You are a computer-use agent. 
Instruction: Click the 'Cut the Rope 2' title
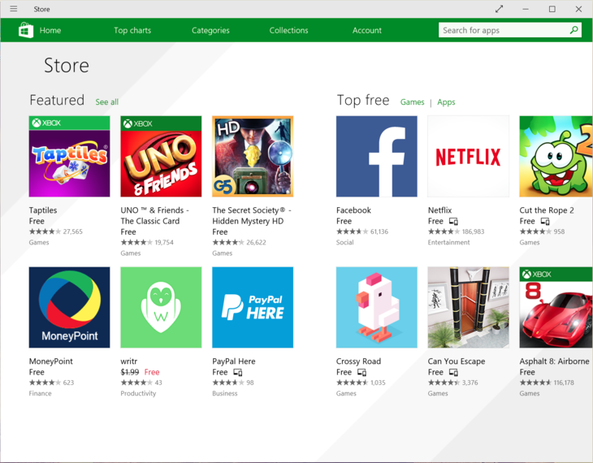547,210
